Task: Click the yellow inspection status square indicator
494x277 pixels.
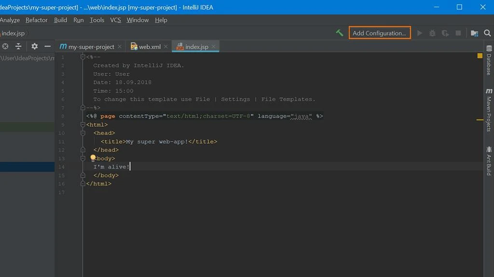Action: click(480, 56)
